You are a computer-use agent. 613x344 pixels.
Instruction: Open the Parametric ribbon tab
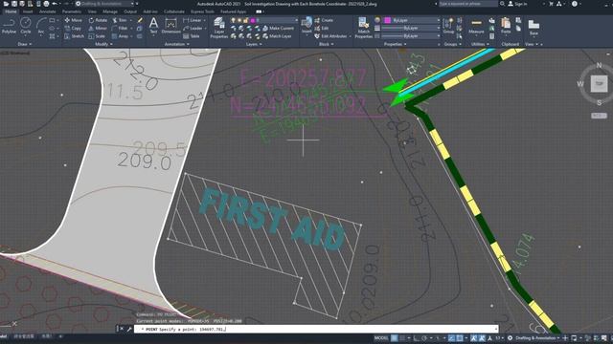[72, 11]
